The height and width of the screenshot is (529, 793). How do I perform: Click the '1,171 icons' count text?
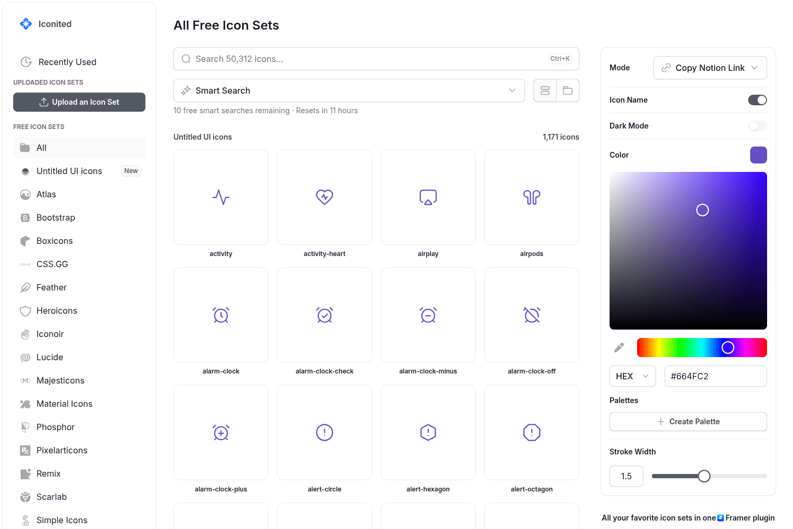pos(561,137)
